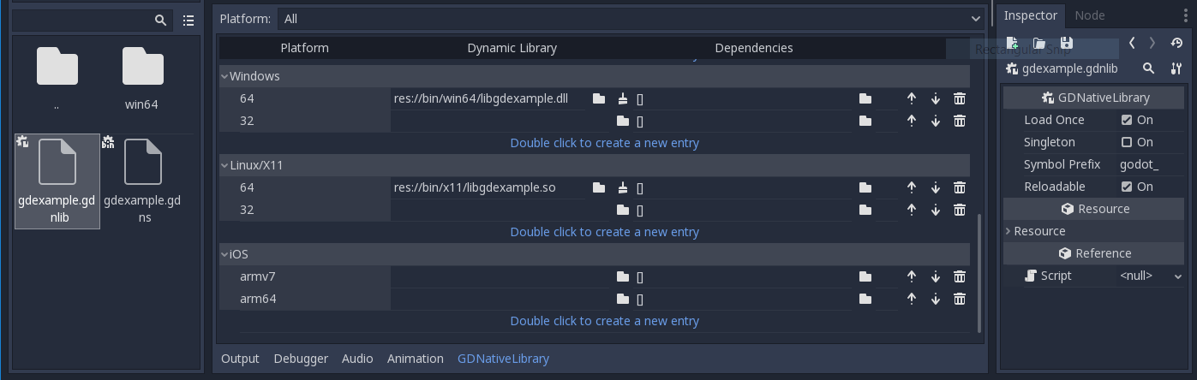Viewport: 1197px width, 380px height.
Task: Uncheck the Reloadable option
Action: click(1127, 187)
